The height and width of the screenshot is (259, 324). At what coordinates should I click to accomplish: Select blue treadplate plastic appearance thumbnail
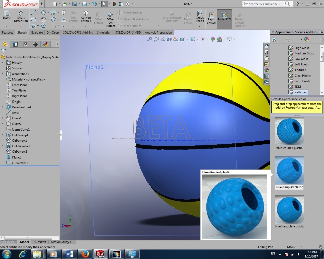289,209
